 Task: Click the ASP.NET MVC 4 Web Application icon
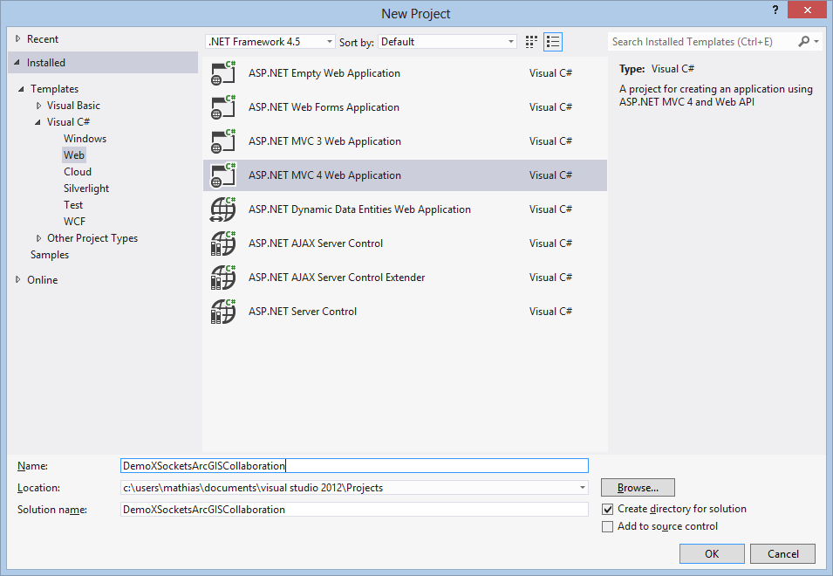(x=223, y=175)
